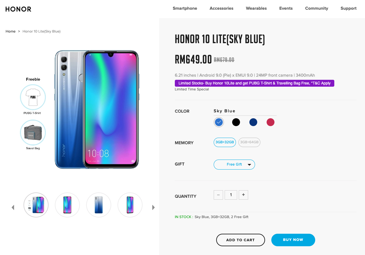Click the HONOR logo

coord(18,9)
